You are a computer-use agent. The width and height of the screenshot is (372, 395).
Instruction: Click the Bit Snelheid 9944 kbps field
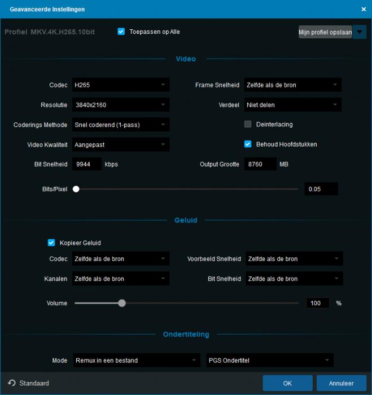pos(87,164)
